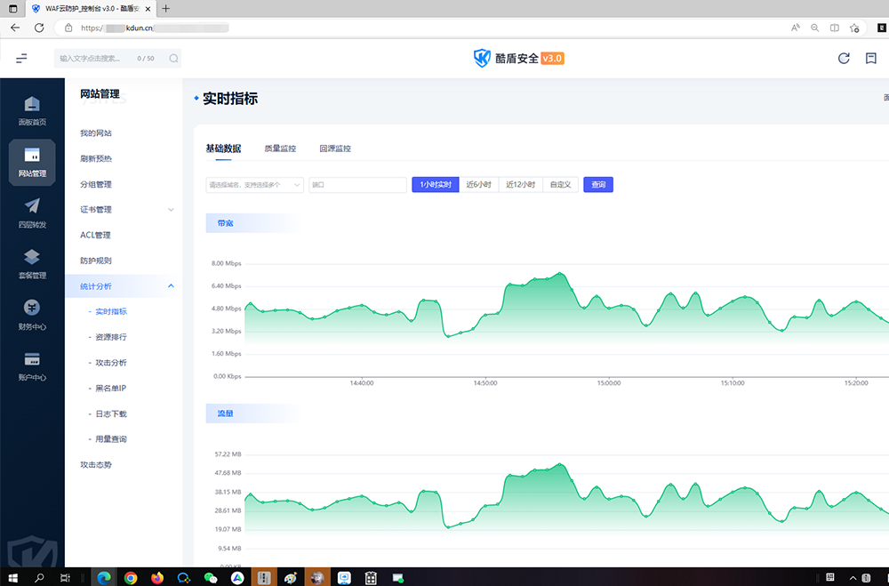Open the domain selection dropdown
This screenshot has width=889, height=586.
click(x=254, y=185)
